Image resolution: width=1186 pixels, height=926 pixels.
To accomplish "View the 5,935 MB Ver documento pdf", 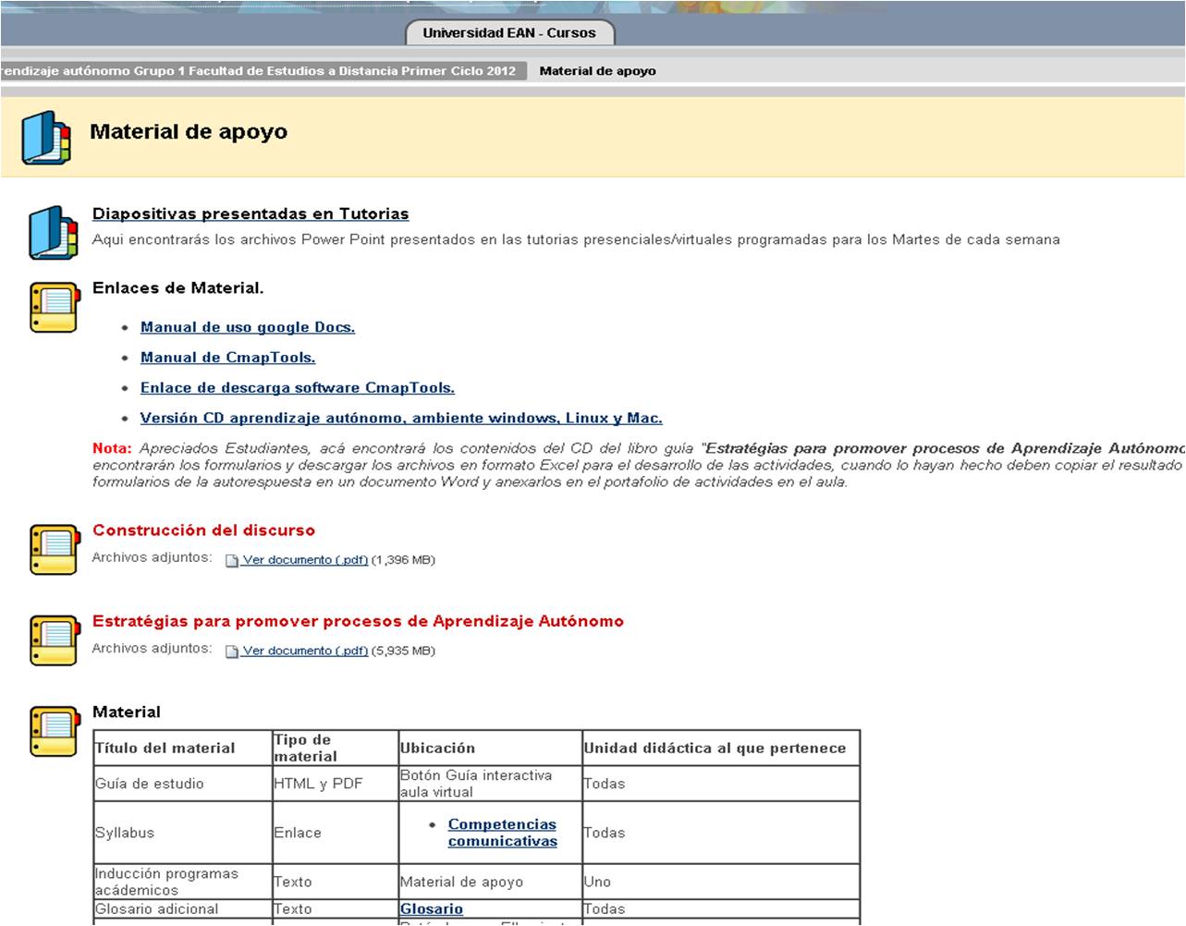I will tap(305, 651).
